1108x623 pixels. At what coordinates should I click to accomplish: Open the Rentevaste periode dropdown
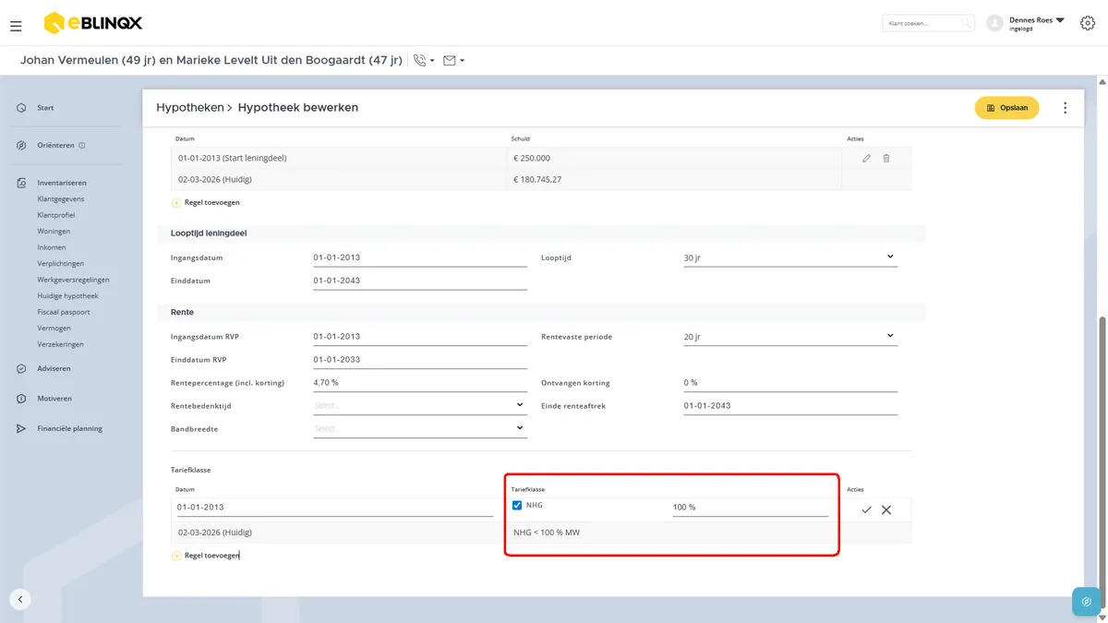coord(790,337)
